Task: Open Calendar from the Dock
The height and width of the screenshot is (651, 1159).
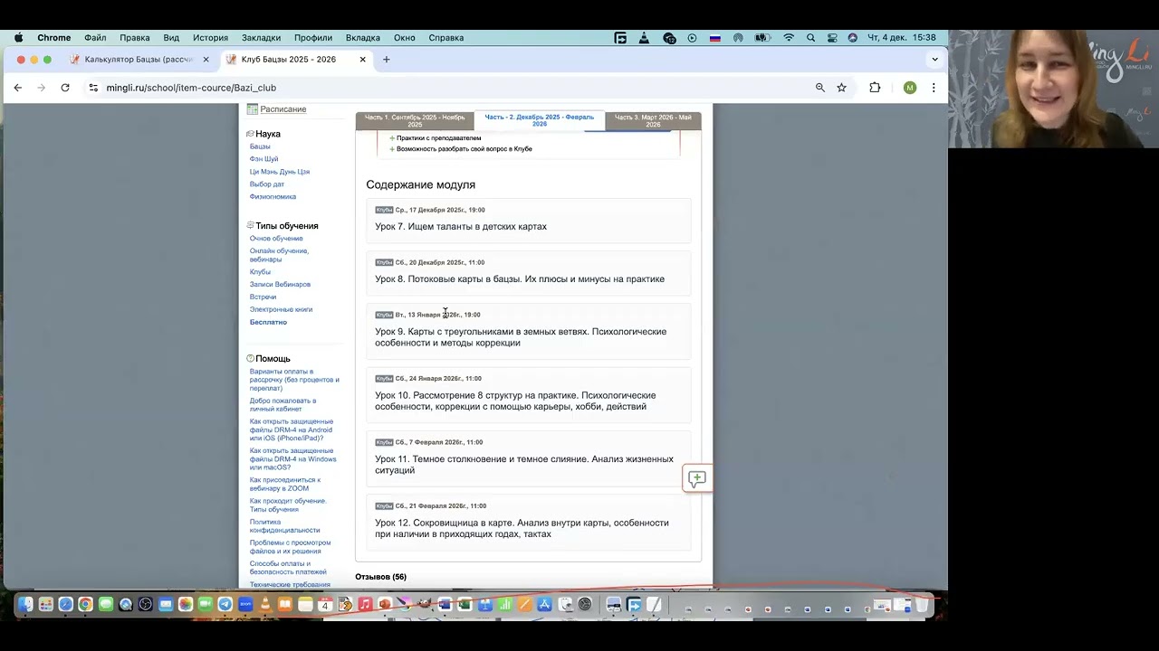Action: coord(325,605)
